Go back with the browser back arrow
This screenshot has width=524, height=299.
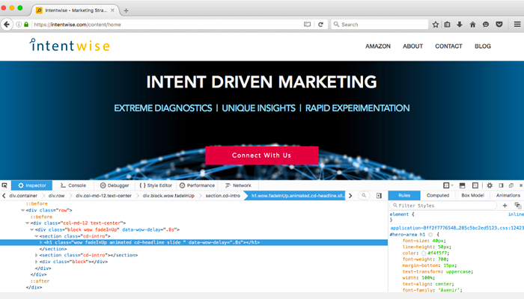pyautogui.click(x=7, y=25)
